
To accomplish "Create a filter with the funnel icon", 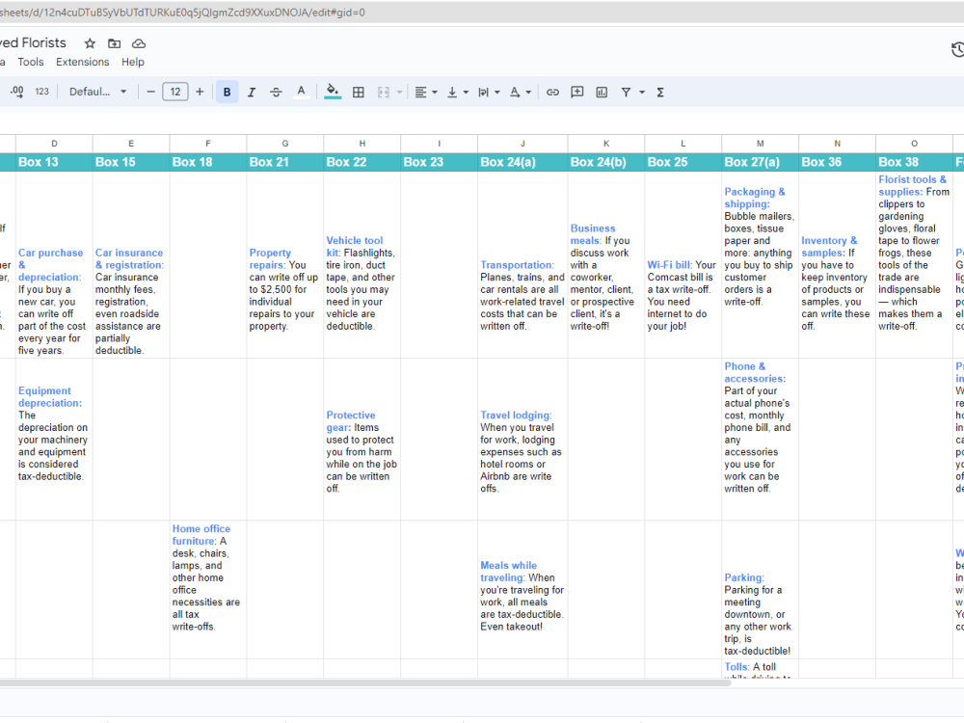I will point(626,92).
